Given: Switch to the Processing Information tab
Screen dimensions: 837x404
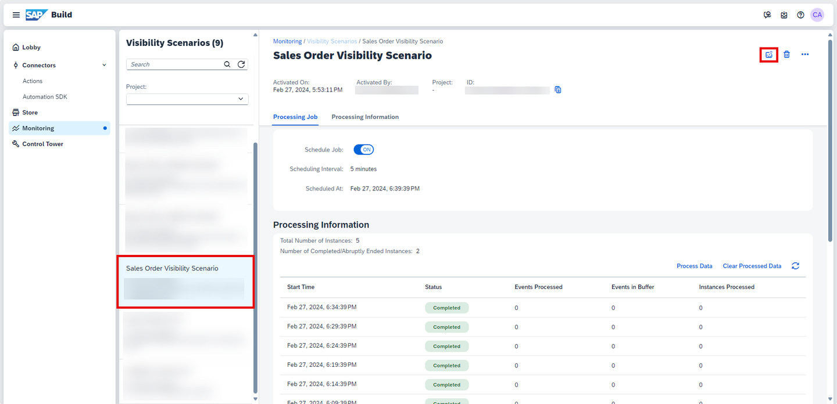Looking at the screenshot, I should (365, 117).
